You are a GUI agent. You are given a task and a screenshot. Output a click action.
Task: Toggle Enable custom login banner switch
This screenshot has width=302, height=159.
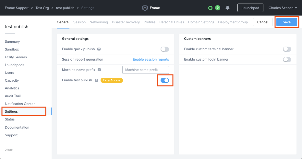pos(287,59)
